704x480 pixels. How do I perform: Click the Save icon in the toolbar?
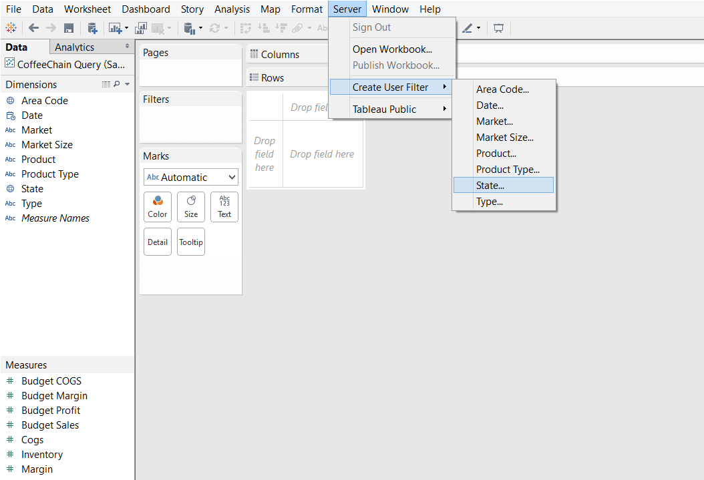69,27
